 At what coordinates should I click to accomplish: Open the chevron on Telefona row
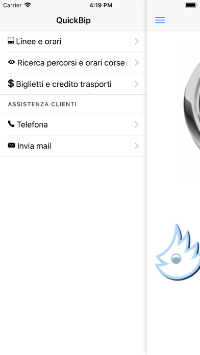(136, 124)
